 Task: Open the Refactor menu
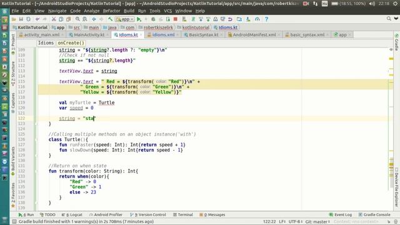point(111,11)
